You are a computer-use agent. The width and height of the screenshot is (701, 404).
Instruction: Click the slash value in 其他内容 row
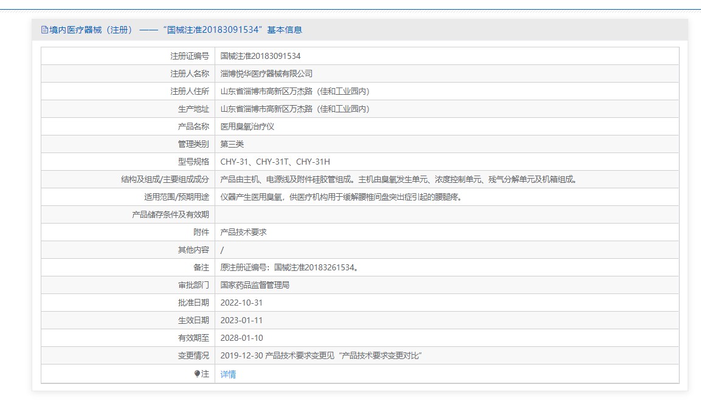coord(222,250)
